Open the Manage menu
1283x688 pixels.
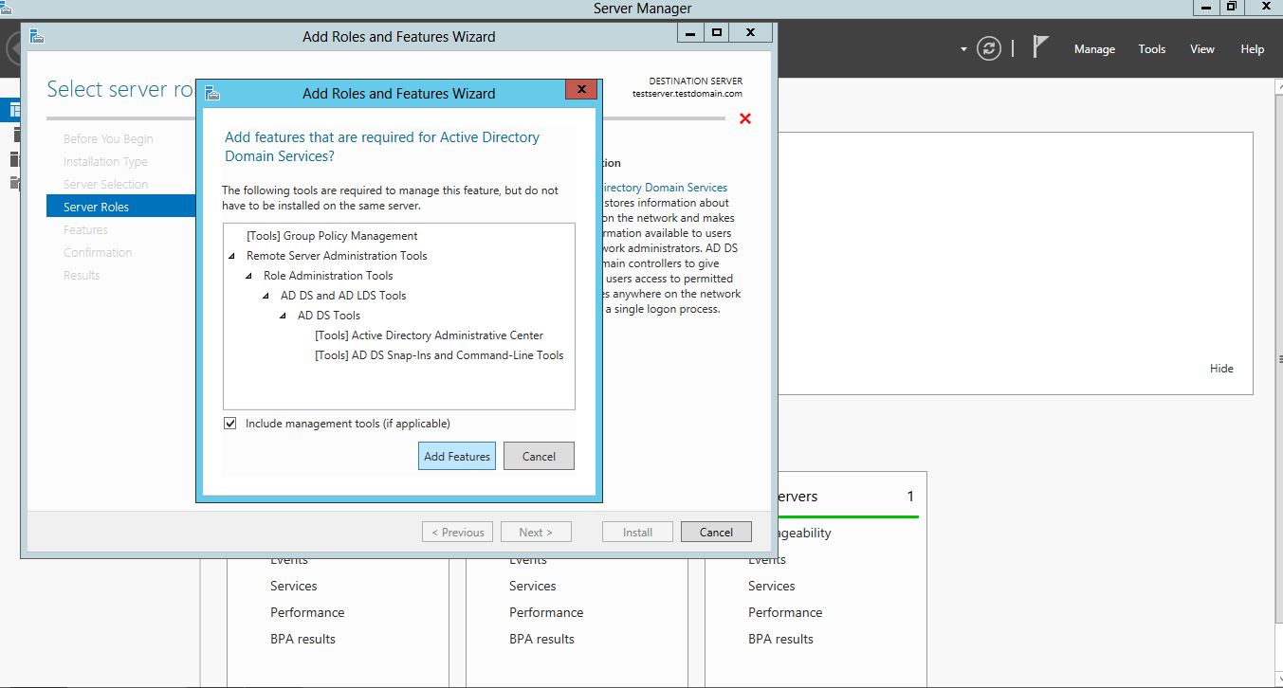[1093, 49]
